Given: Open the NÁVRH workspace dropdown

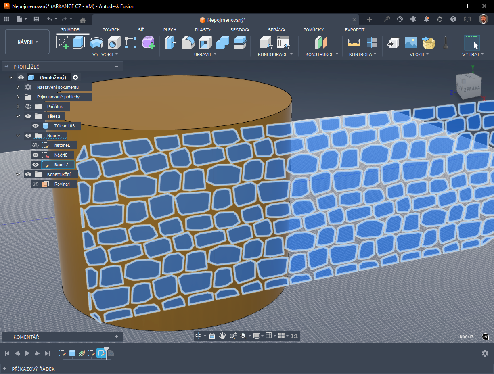Looking at the screenshot, I should click(x=27, y=42).
